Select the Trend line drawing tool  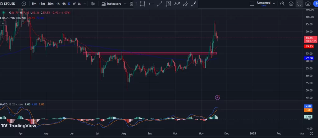160,4
